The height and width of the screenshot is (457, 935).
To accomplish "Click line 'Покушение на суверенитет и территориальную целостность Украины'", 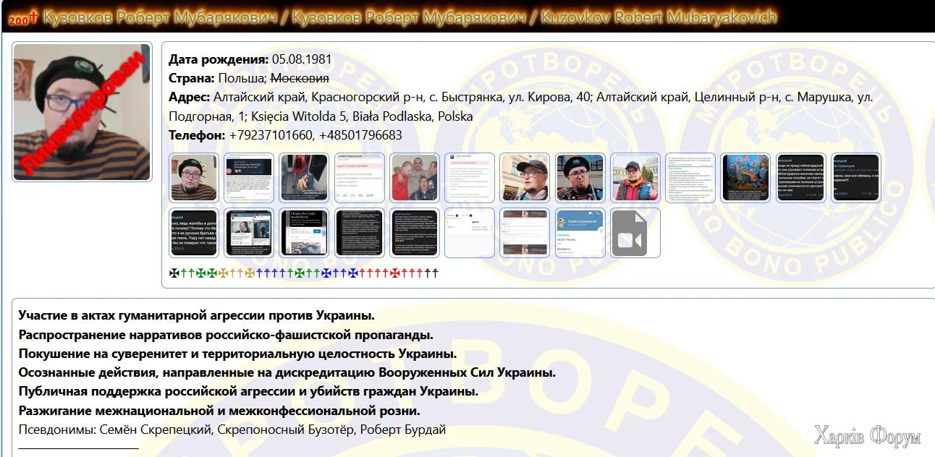I will pyautogui.click(x=237, y=354).
